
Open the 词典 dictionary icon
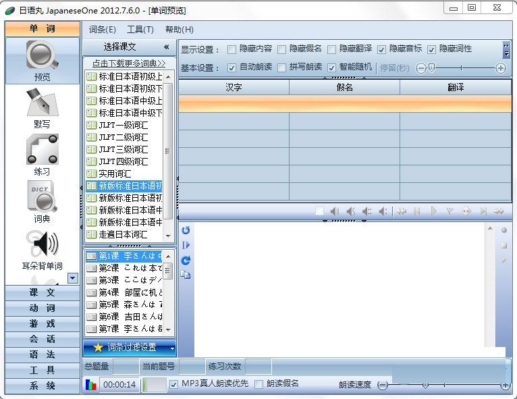click(43, 202)
